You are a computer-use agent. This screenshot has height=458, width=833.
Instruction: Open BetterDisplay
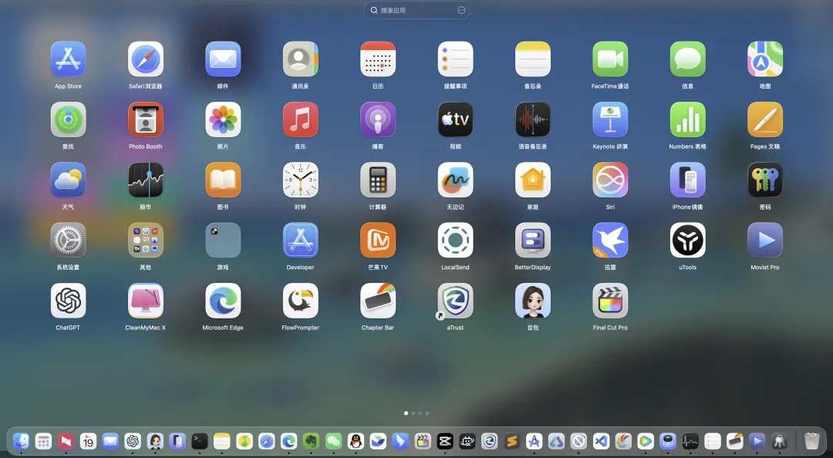tap(533, 240)
